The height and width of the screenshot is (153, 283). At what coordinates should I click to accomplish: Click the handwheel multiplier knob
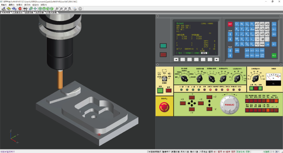click(x=199, y=79)
